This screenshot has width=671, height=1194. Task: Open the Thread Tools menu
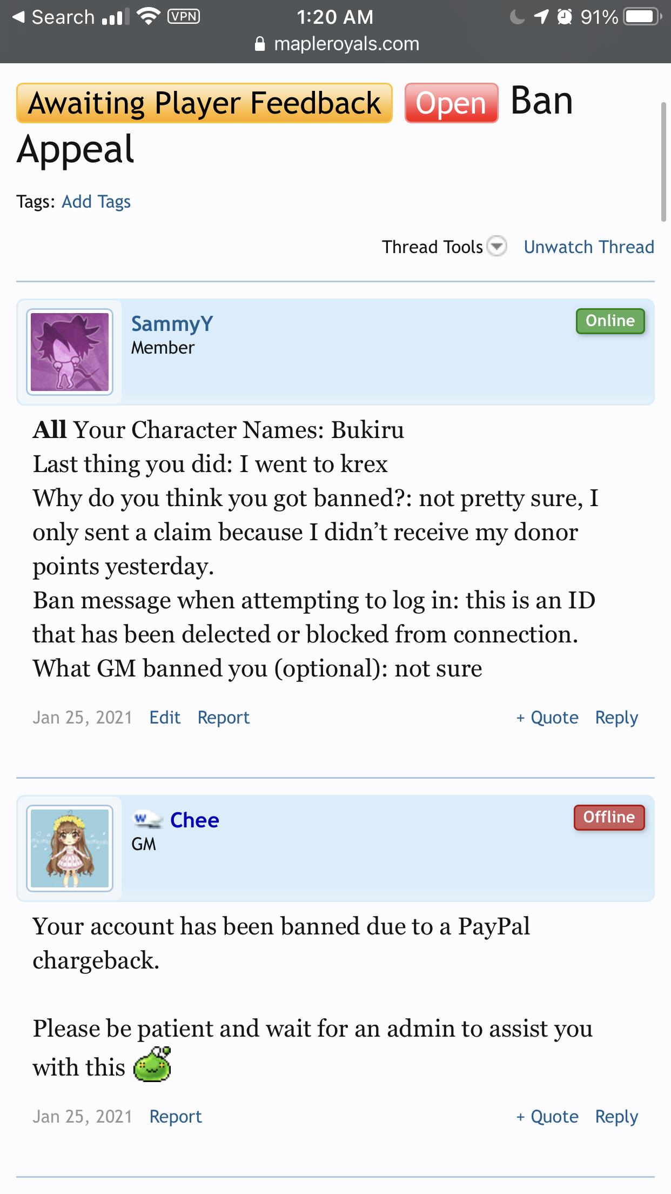(x=432, y=247)
